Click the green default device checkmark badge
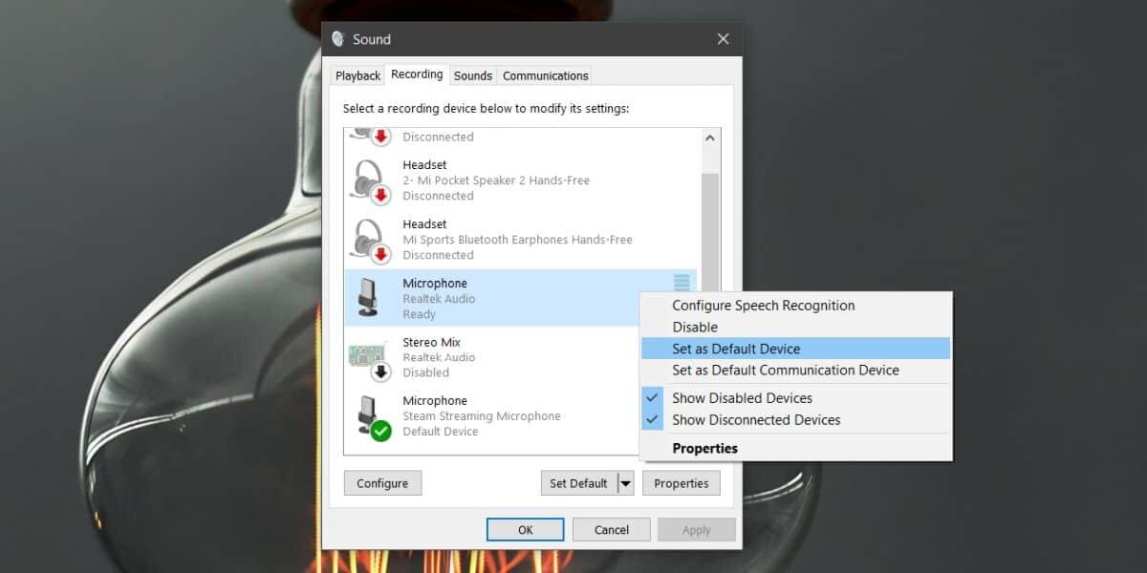The width and height of the screenshot is (1147, 573). click(379, 428)
